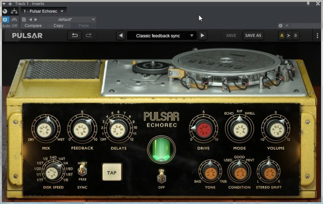Select the A state slot

pos(281,36)
